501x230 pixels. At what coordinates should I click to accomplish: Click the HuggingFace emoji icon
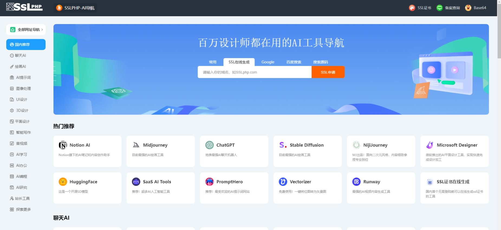point(63,182)
